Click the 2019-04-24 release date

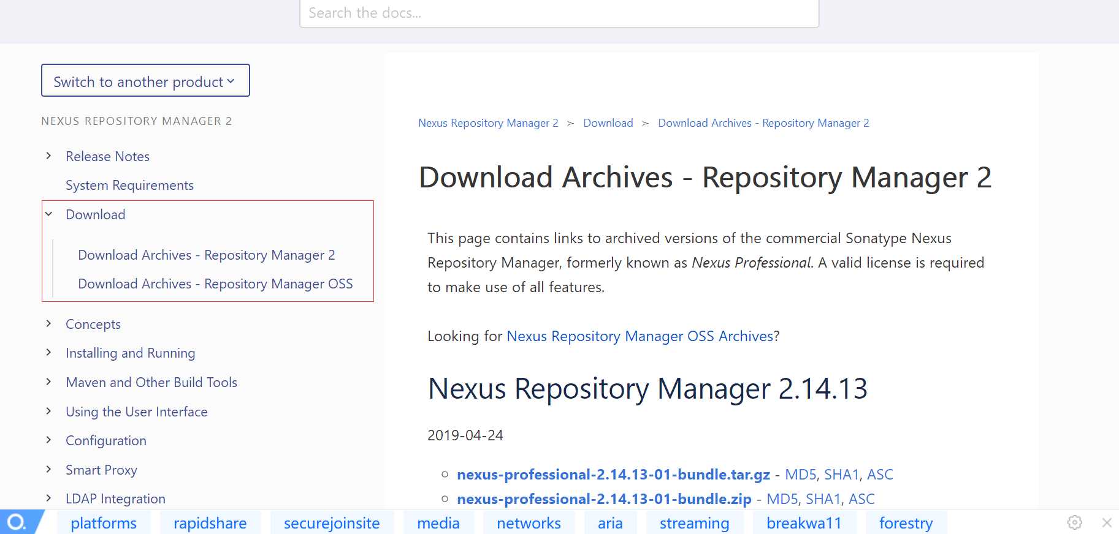point(465,435)
